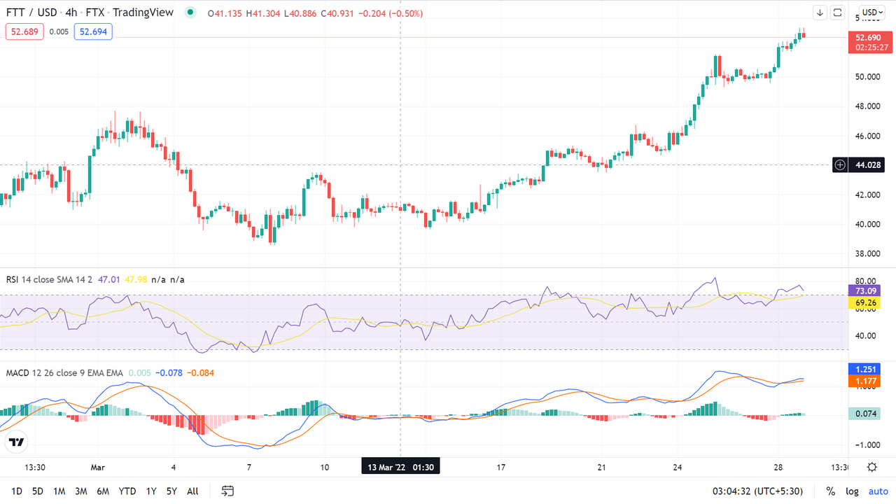Click the sell price 52.689 button
This screenshot has width=896, height=504.
[x=25, y=31]
